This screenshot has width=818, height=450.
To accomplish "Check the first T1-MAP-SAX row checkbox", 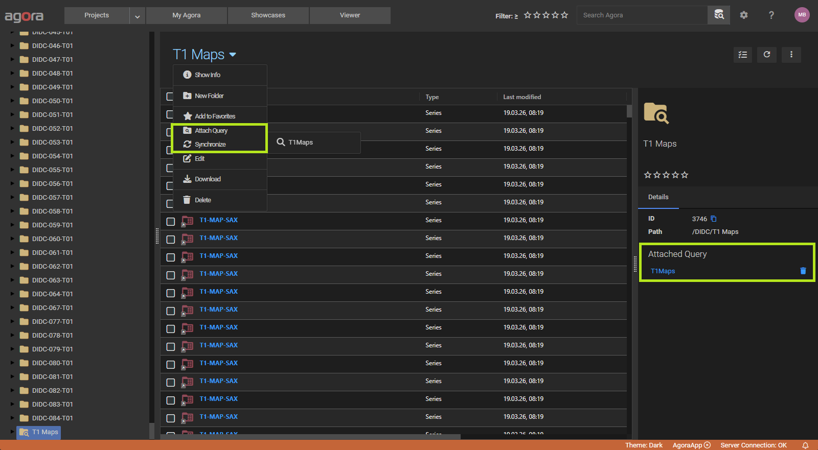I will (x=171, y=222).
